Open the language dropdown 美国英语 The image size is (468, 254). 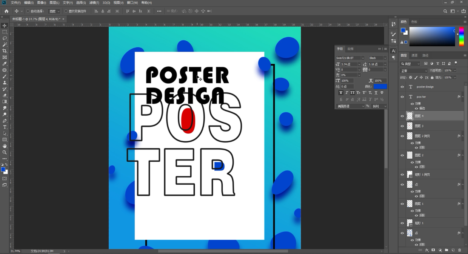[x=351, y=106]
